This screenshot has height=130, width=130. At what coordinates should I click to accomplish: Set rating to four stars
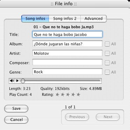point(73,94)
